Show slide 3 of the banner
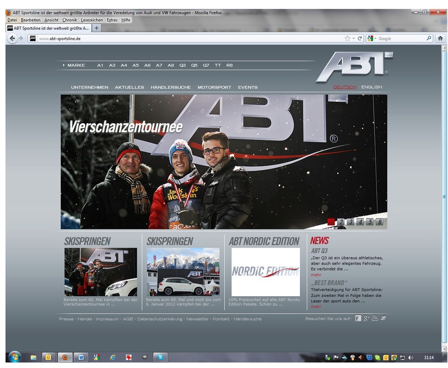Screen dimensions: 448x368 click(x=351, y=222)
